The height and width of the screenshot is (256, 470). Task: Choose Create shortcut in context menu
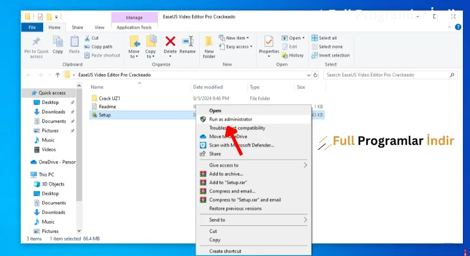[254, 251]
